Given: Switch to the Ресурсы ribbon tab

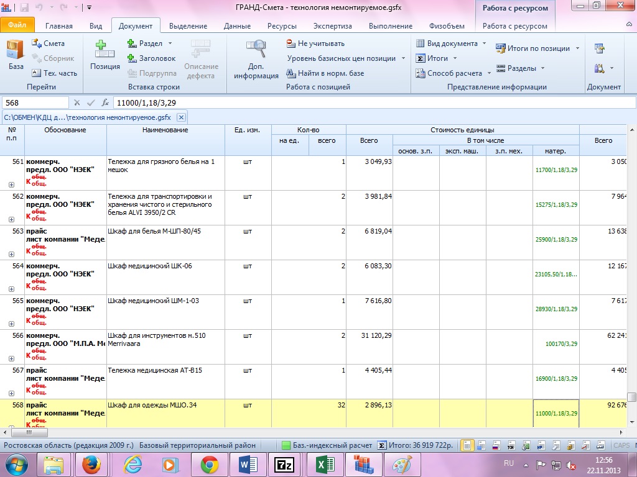Looking at the screenshot, I should point(282,26).
